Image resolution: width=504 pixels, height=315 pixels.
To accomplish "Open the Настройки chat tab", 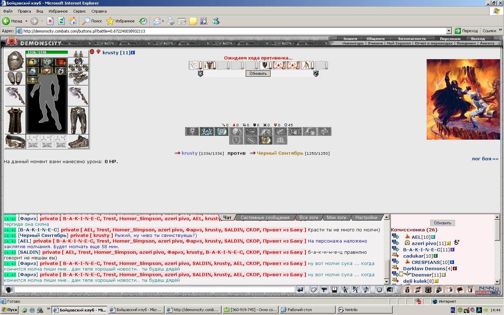I will click(366, 218).
